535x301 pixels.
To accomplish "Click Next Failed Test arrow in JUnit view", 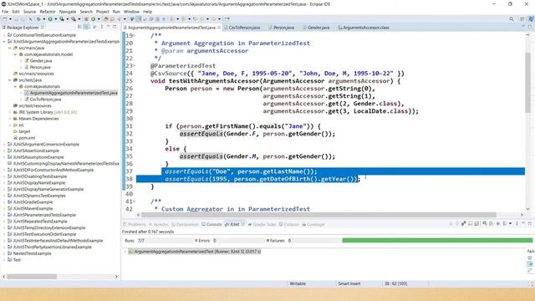I will [x=451, y=223].
